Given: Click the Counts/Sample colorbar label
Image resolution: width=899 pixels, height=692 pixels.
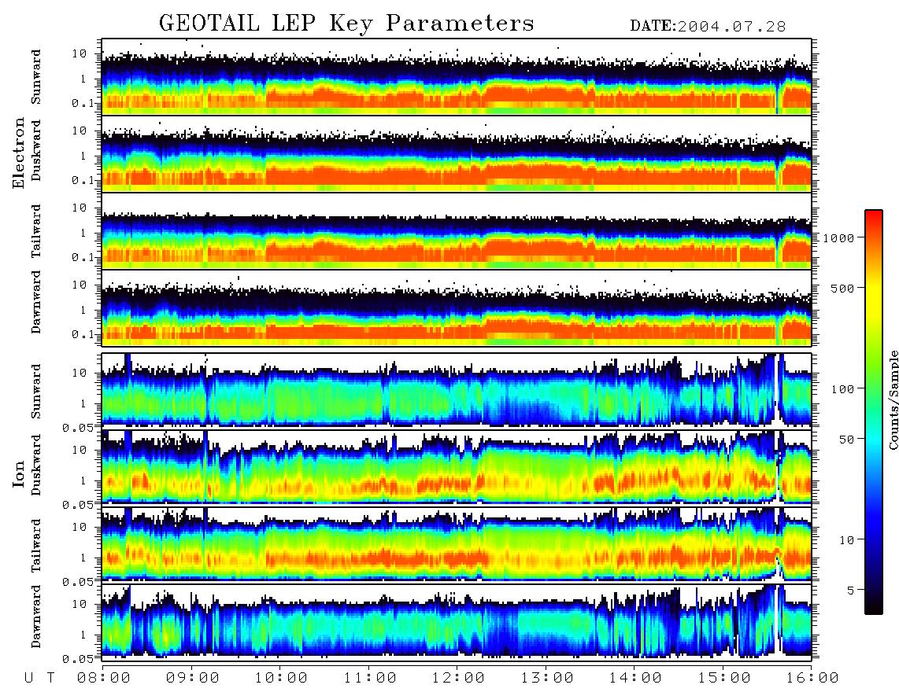Looking at the screenshot, I should [893, 399].
